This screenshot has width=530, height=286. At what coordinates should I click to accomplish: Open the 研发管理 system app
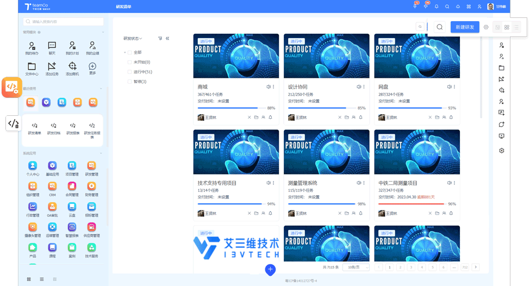pos(92,169)
